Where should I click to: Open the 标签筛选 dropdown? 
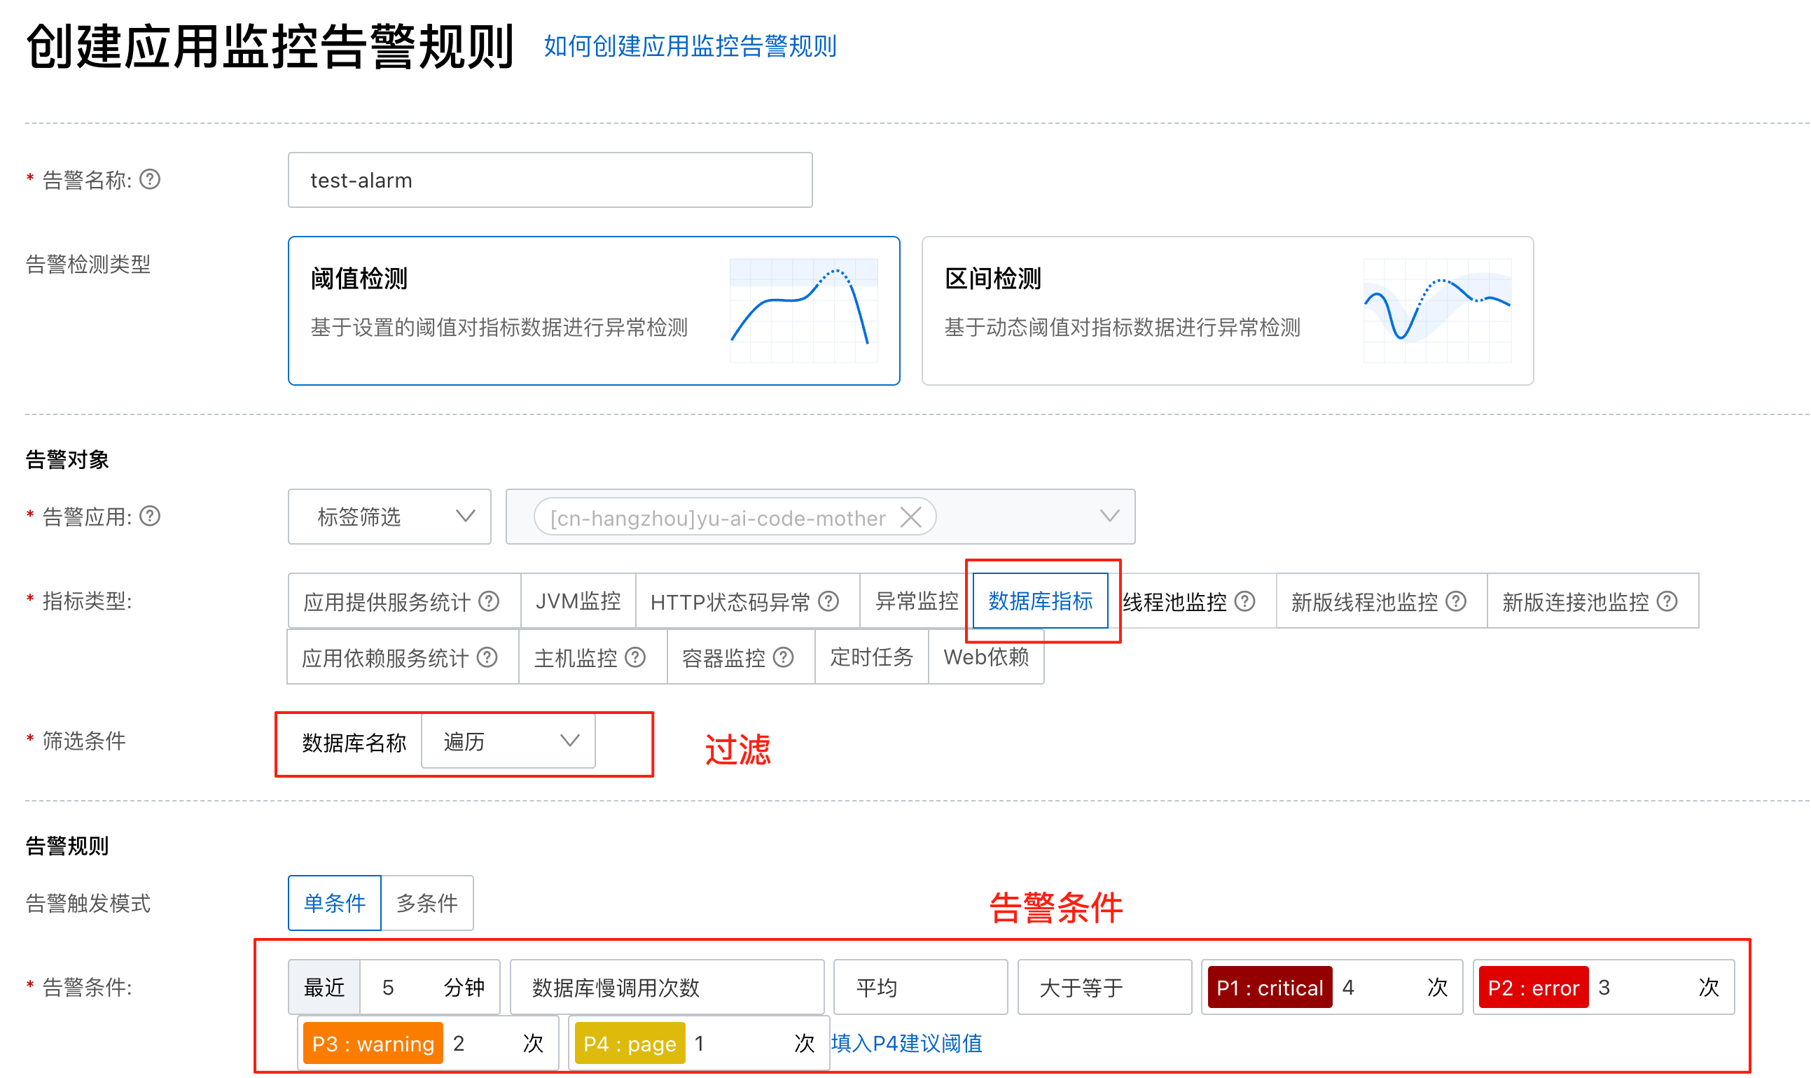coord(389,517)
